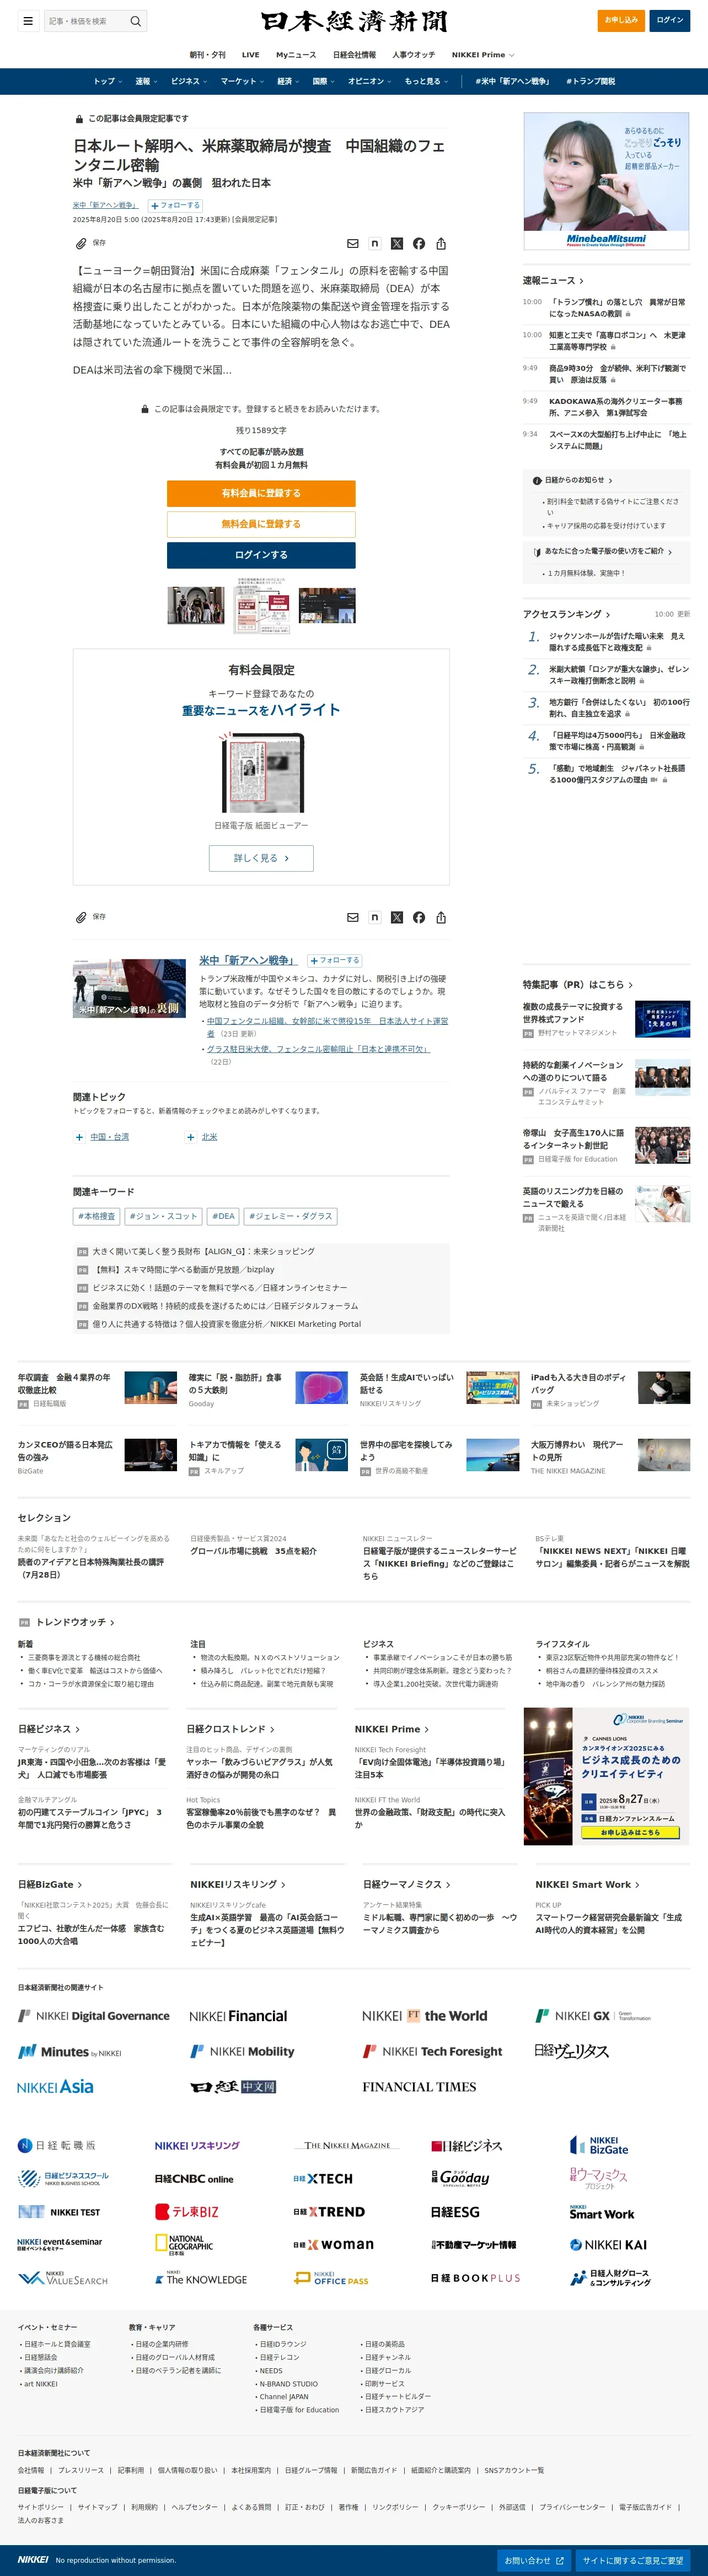The image size is (708, 2576).
Task: Click the NIKKEI KAI logo
Action: pyautogui.click(x=608, y=2245)
